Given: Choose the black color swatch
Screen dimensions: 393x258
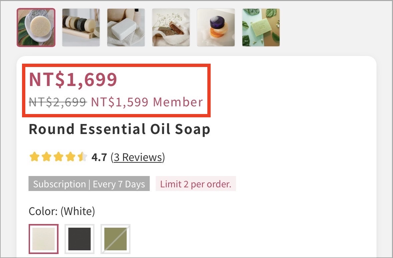Looking at the screenshot, I should point(79,239).
